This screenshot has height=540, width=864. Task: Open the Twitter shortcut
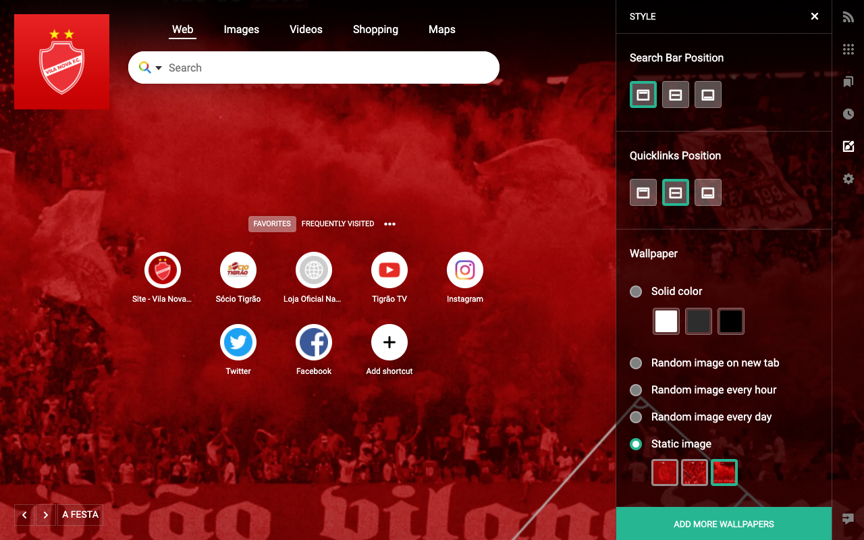click(238, 342)
